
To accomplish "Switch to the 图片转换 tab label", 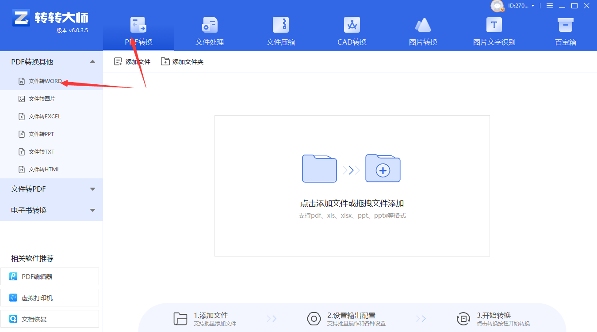I will [x=423, y=42].
